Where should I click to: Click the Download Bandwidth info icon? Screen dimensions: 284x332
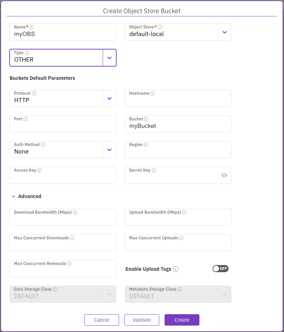pos(75,212)
